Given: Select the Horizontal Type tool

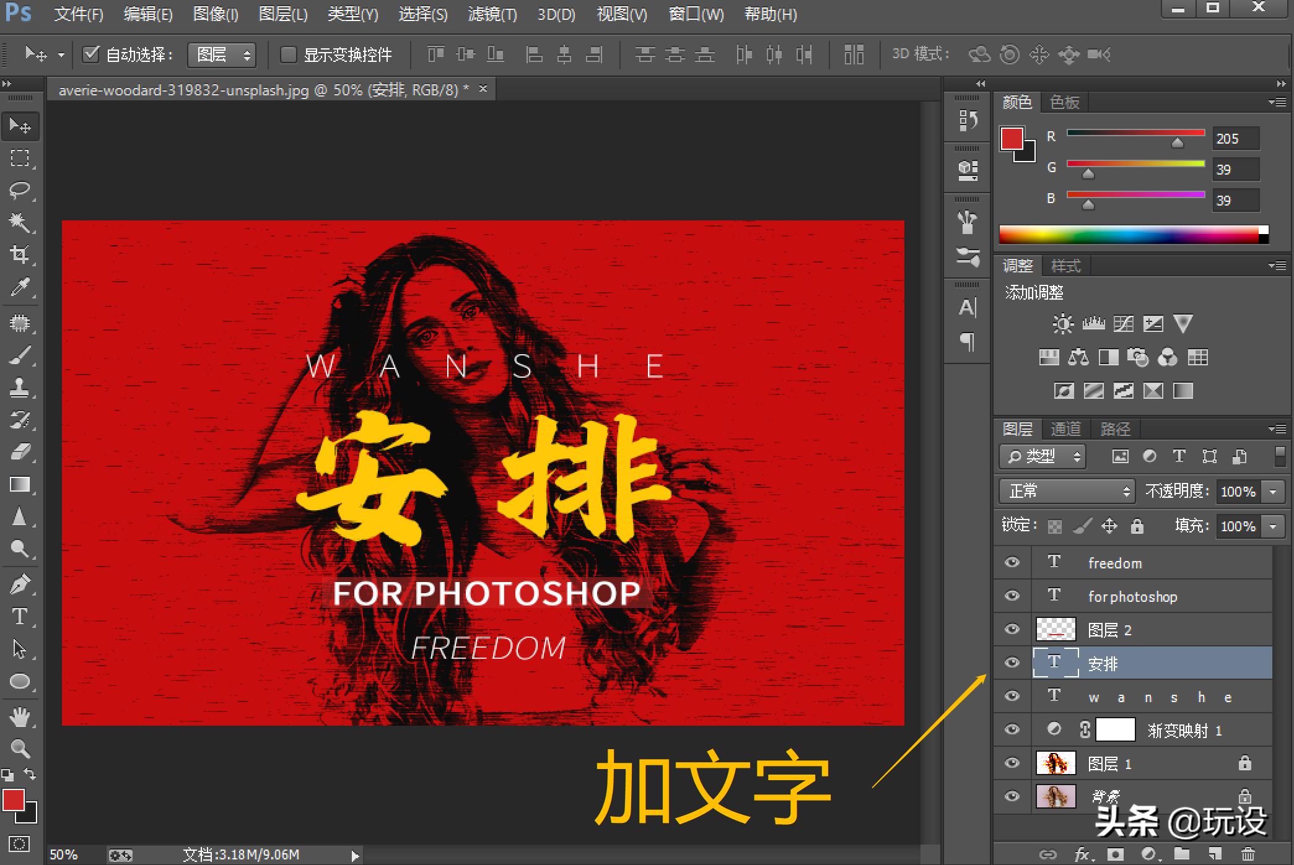Looking at the screenshot, I should pyautogui.click(x=20, y=617).
